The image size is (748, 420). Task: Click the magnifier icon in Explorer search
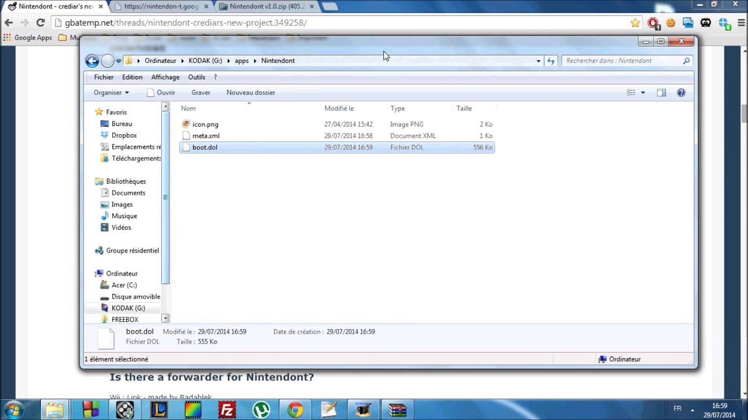click(687, 61)
